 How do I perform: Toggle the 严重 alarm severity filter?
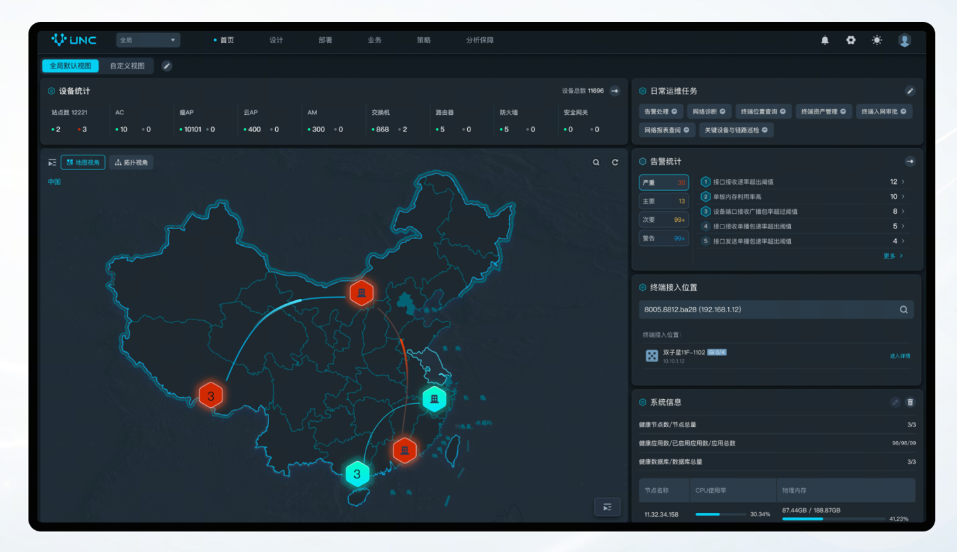663,183
